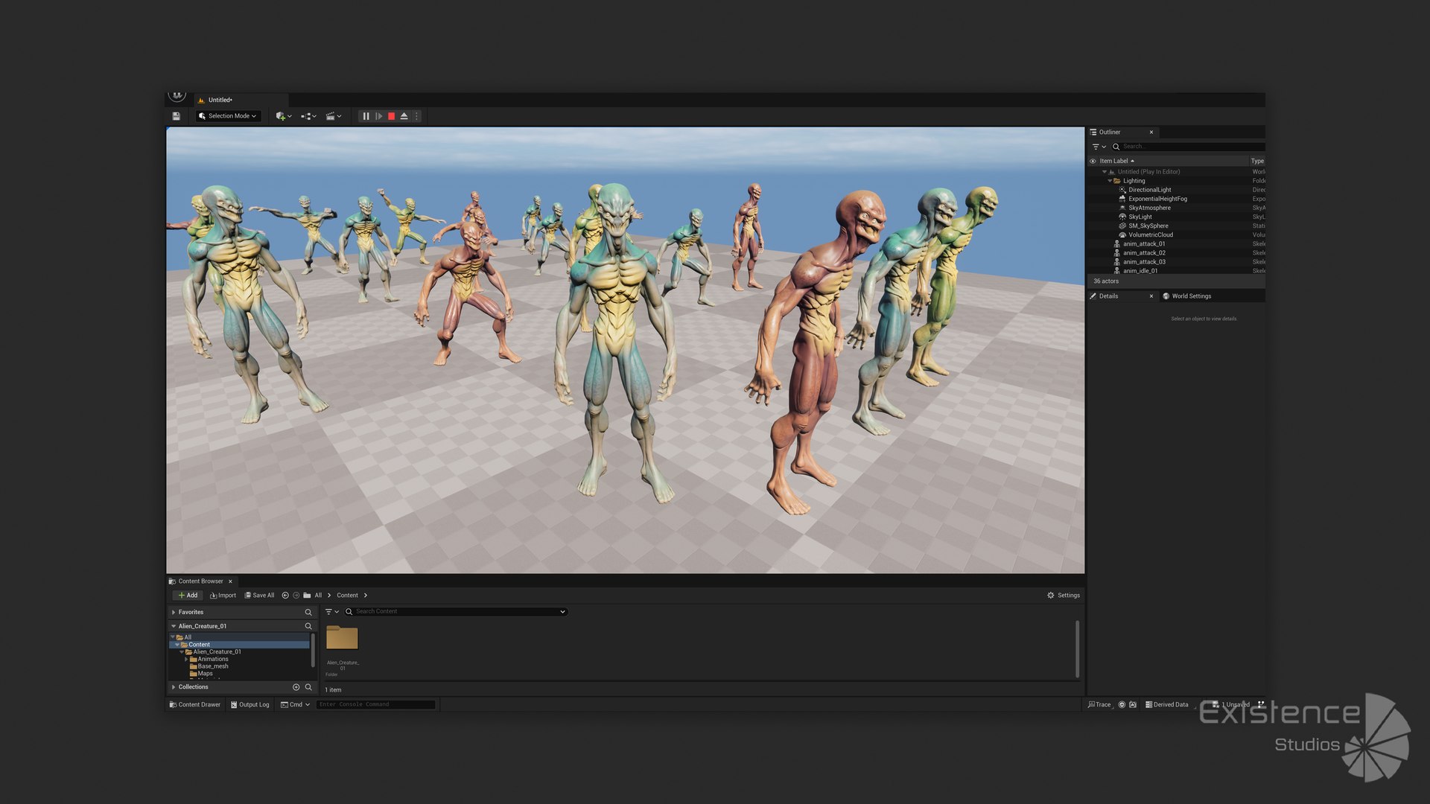Viewport: 1430px width, 804px height.
Task: Add a new collection with plus icon
Action: [296, 687]
